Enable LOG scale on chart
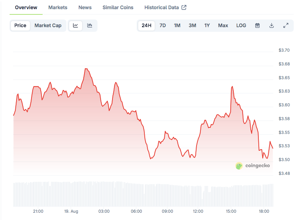Image resolution: width=296 pixels, height=220 pixels. pos(241,26)
